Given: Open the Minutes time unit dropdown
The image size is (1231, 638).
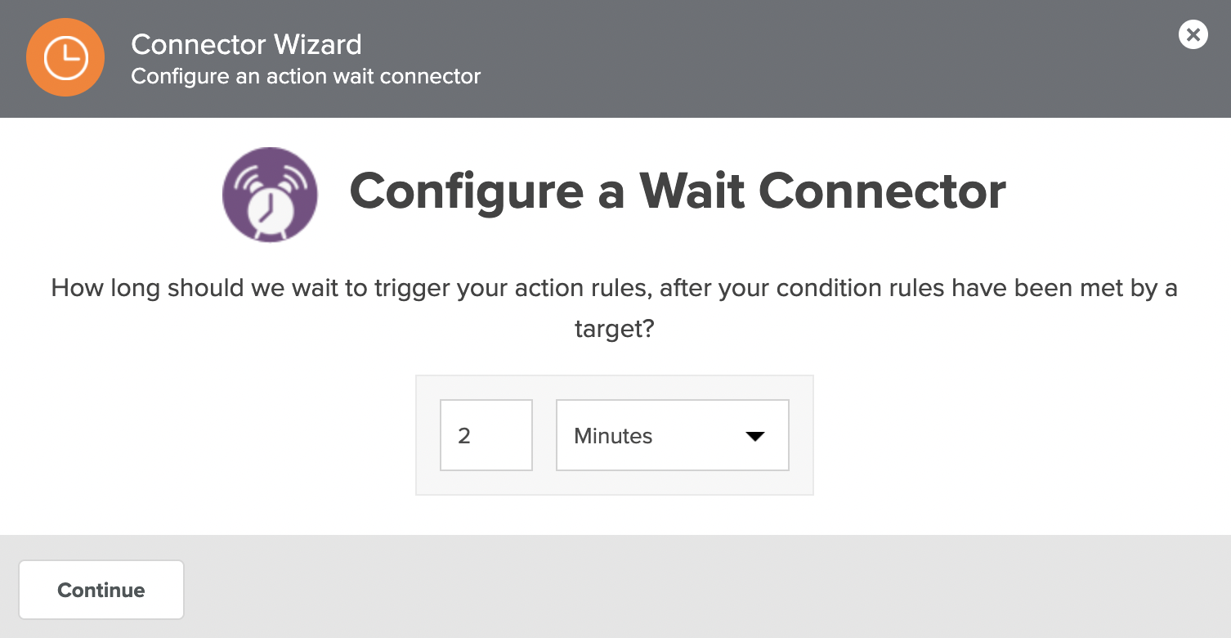Looking at the screenshot, I should coord(672,435).
